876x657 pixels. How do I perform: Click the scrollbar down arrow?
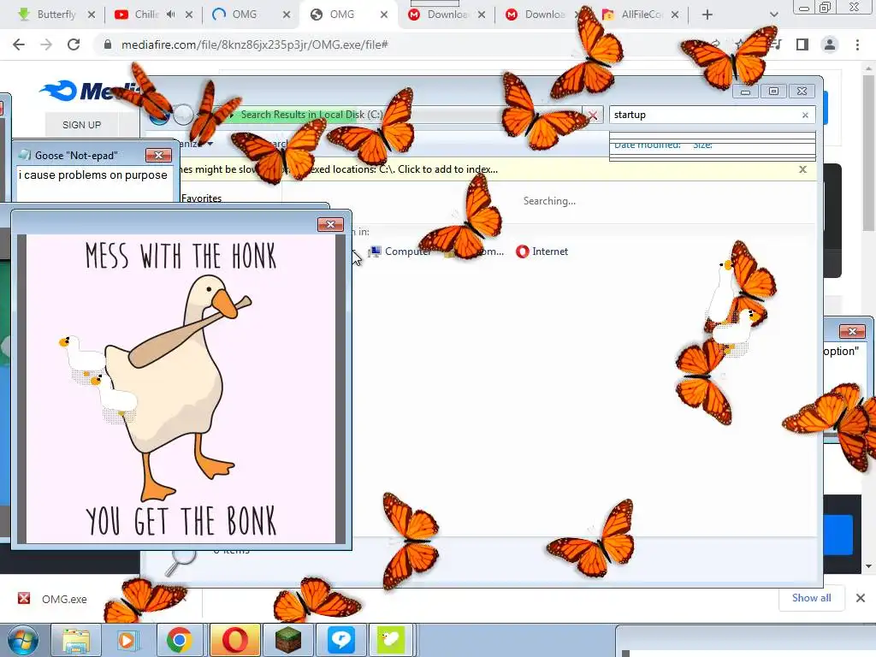pyautogui.click(x=868, y=566)
